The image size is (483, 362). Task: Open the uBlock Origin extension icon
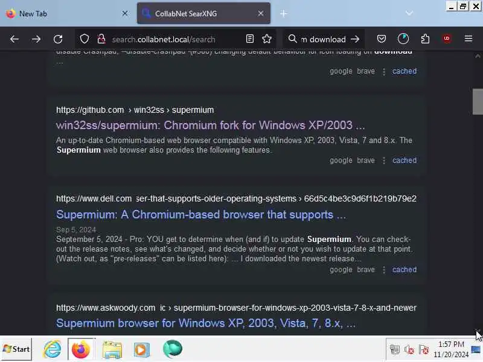[447, 39]
